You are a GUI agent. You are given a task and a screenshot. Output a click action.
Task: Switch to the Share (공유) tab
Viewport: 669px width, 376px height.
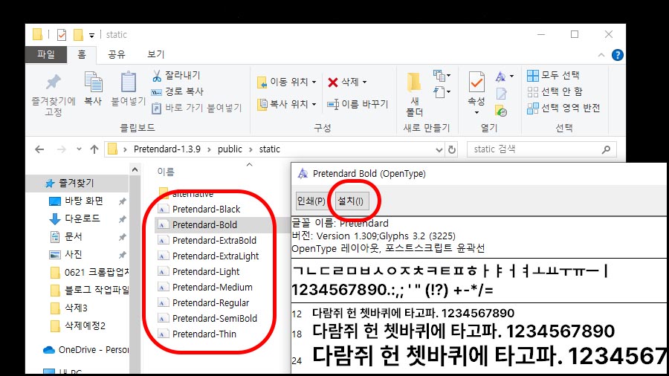(x=117, y=54)
